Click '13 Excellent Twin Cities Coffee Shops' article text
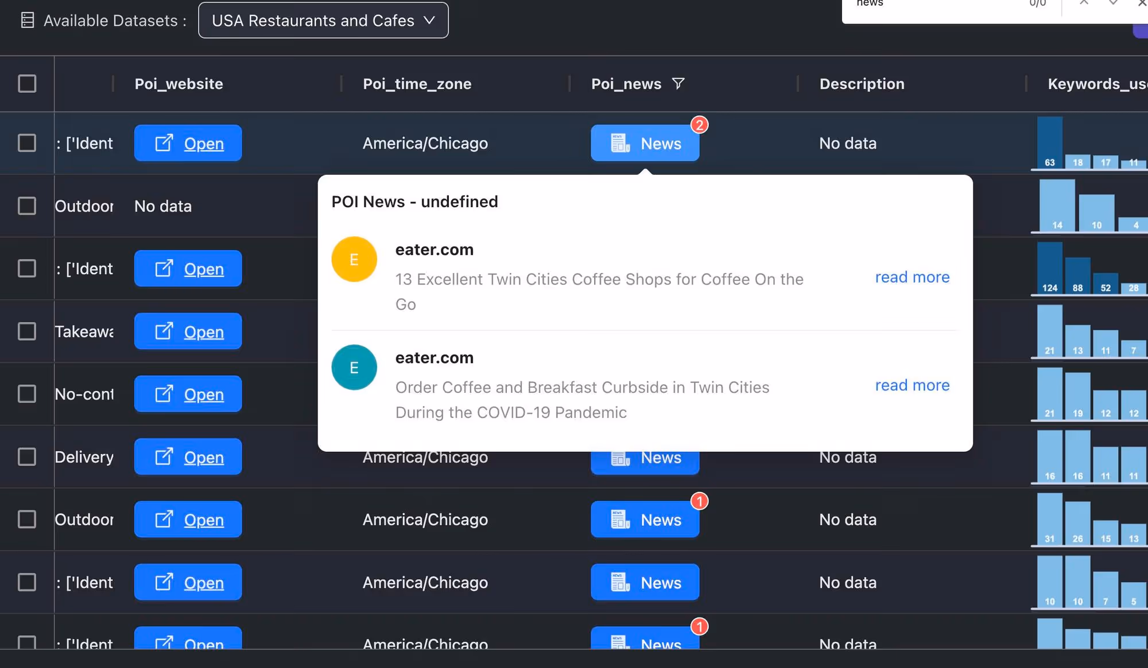Image resolution: width=1148 pixels, height=668 pixels. point(599,292)
